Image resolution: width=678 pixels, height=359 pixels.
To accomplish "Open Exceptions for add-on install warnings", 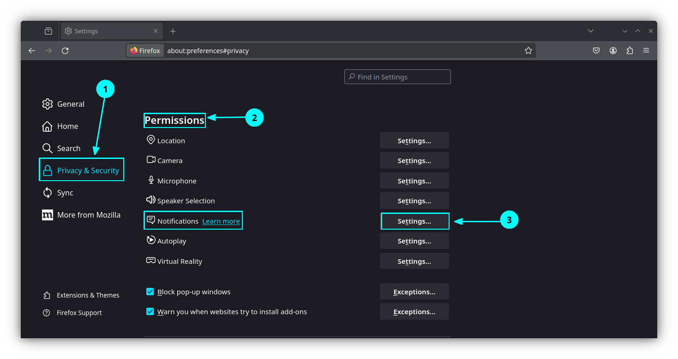I will click(x=414, y=311).
